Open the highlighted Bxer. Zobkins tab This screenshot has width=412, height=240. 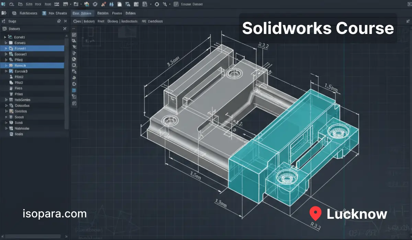coord(82,13)
